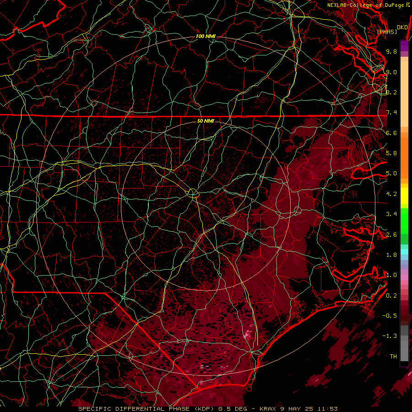Screen dimensions: 412x412
Task: Select the cyan segment of the color bar
Action: 404,252
